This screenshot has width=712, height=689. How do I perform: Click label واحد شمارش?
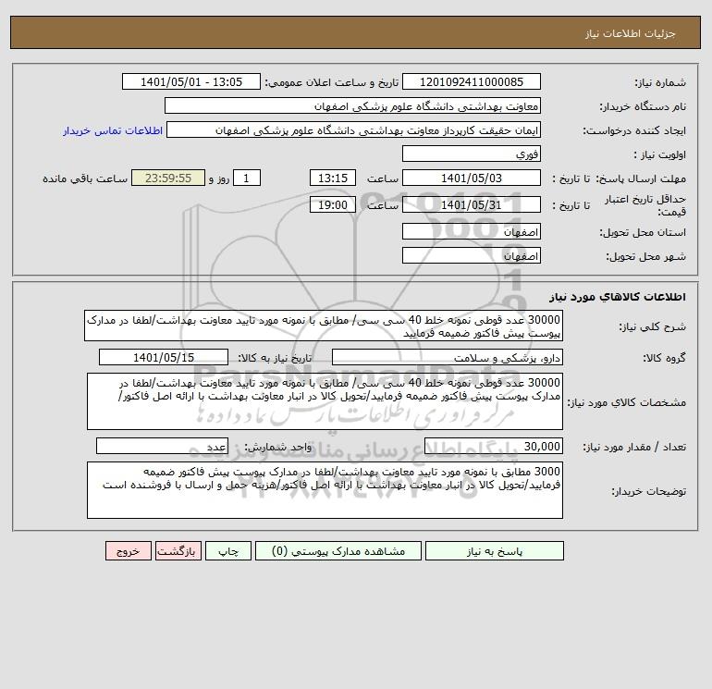point(278,447)
